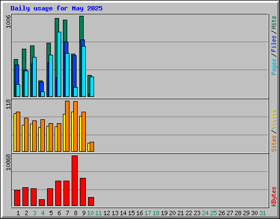This screenshot has height=219, width=280.
Task: Click the green Hits bar top for day 2
Action: [24, 59]
